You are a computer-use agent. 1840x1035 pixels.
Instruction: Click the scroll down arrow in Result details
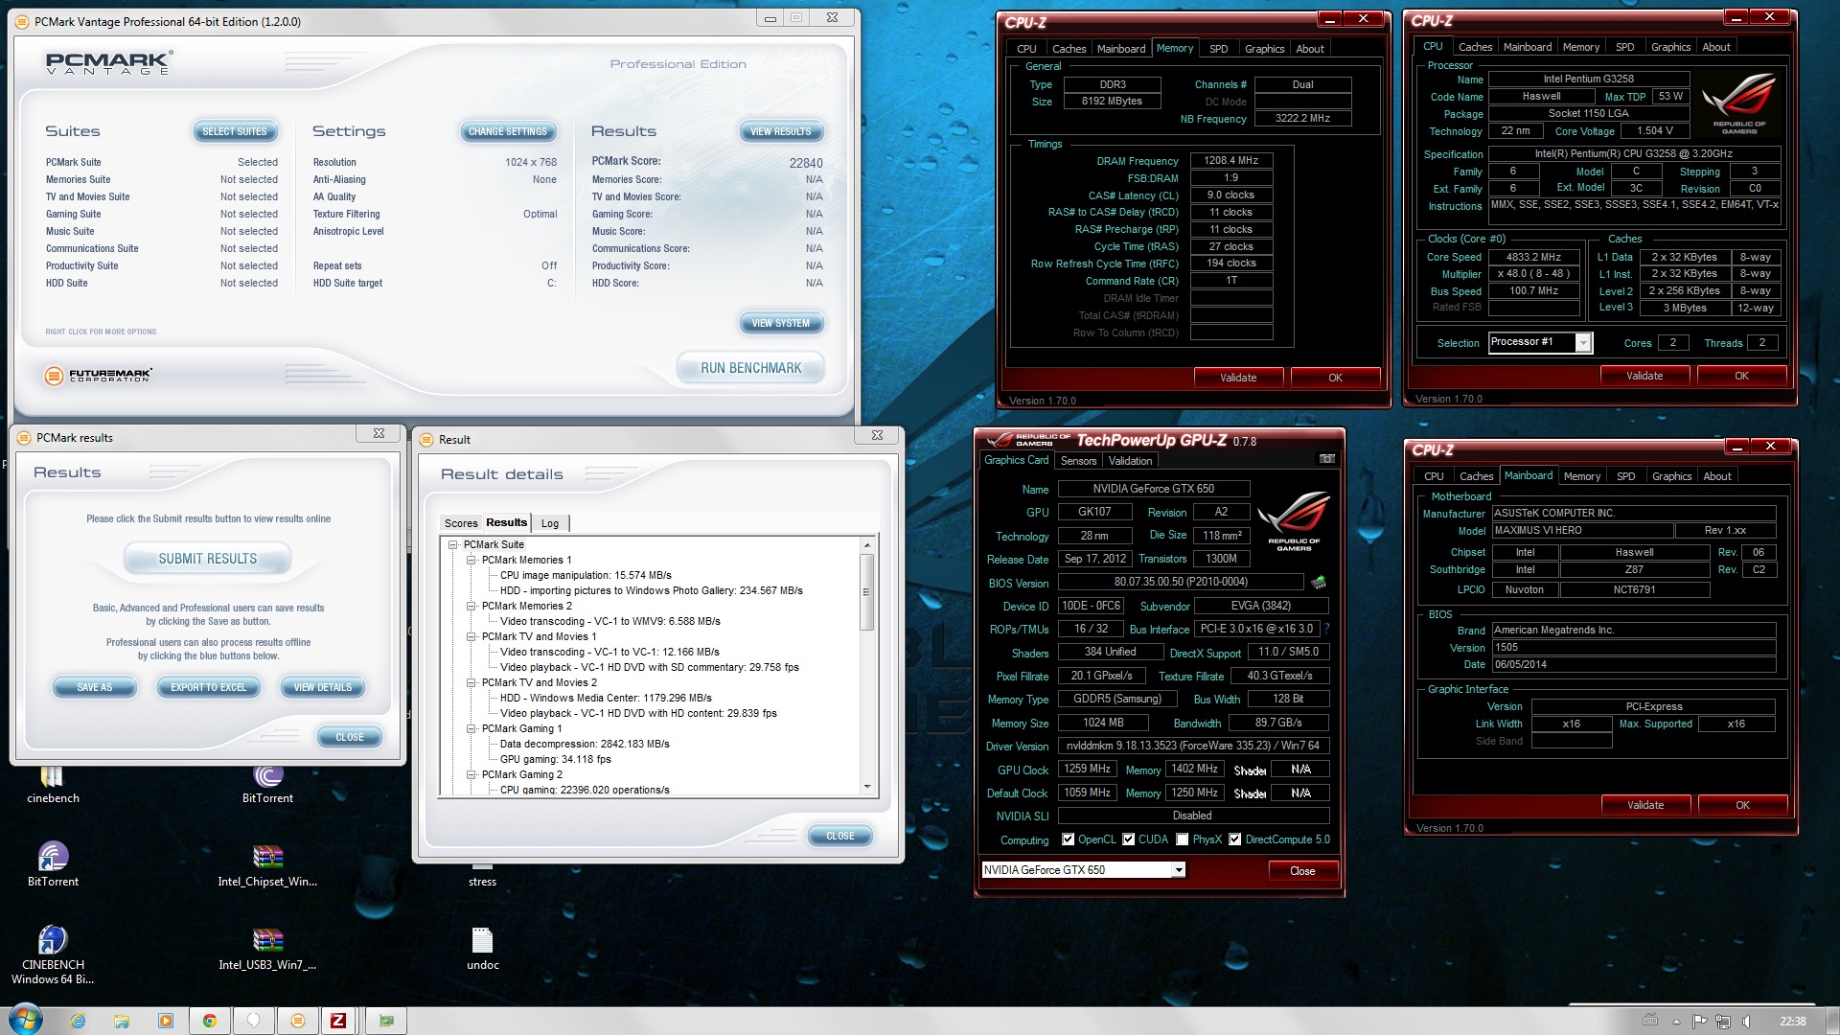pos(867,787)
